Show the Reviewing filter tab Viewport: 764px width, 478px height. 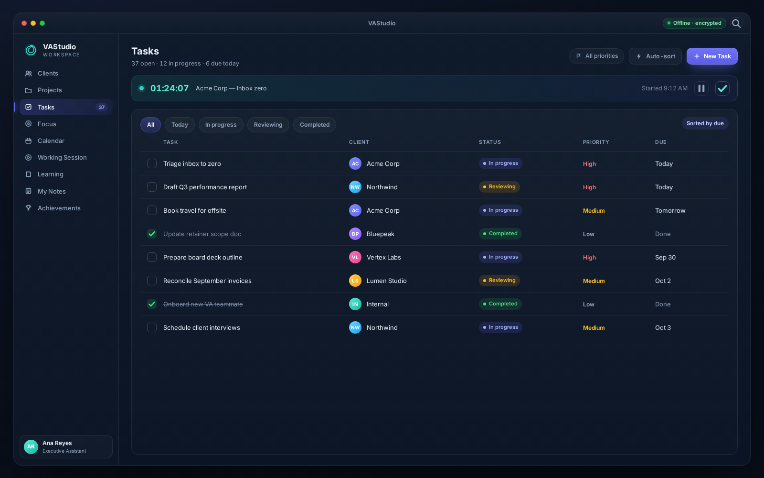tap(268, 125)
